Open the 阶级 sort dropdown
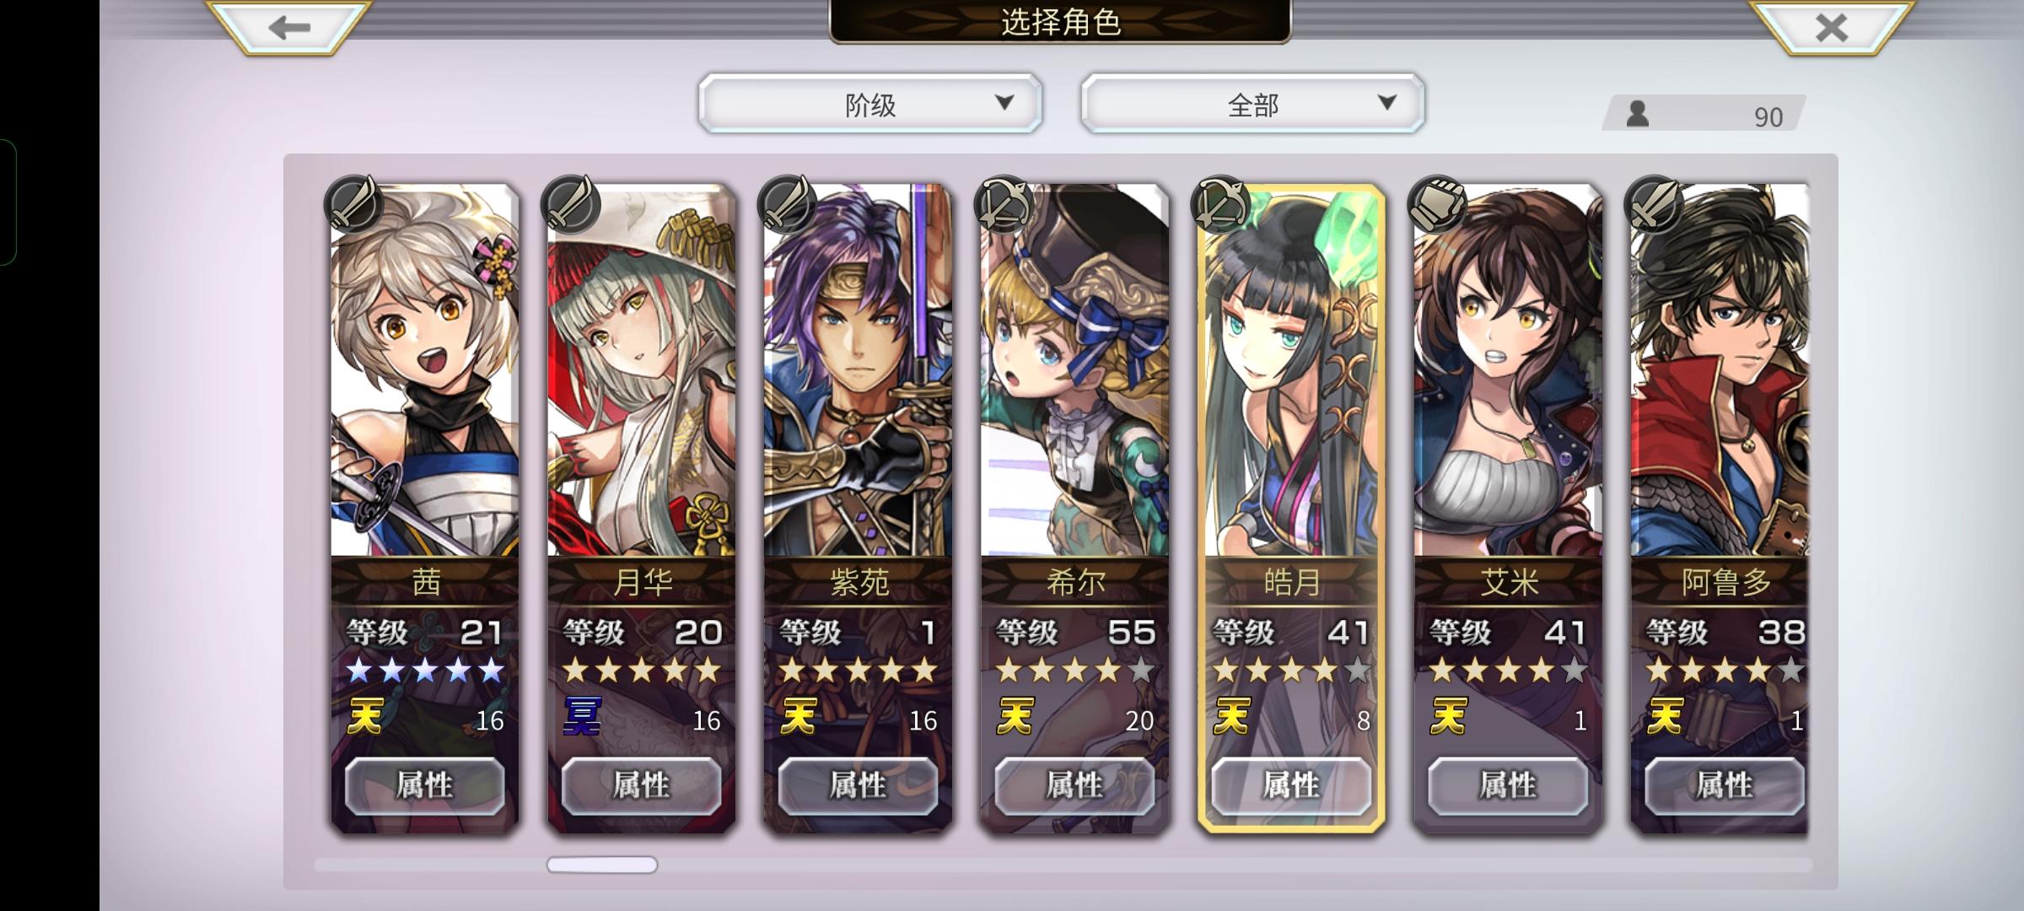 click(870, 104)
